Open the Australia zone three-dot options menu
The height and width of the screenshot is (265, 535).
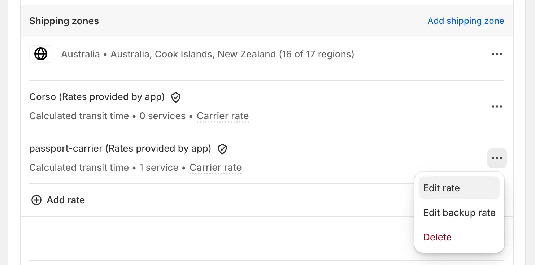pos(497,55)
